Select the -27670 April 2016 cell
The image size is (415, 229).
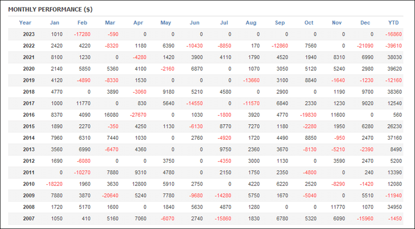click(x=138, y=115)
